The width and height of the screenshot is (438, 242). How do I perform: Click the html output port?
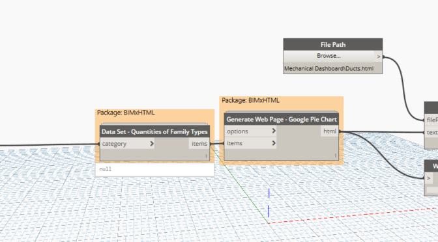330,131
